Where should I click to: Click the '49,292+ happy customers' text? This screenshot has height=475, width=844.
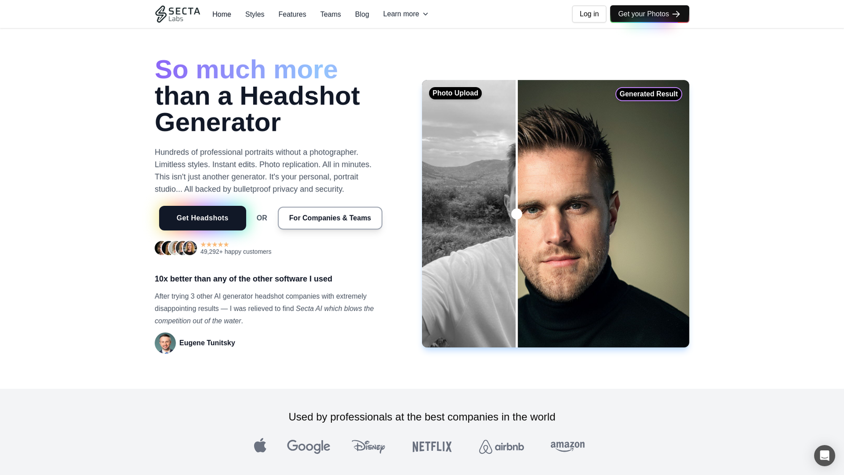point(236,252)
